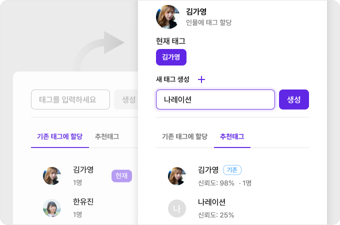
Task: Click the 태그를 입력하세요 input in left panel
Action: pyautogui.click(x=70, y=99)
